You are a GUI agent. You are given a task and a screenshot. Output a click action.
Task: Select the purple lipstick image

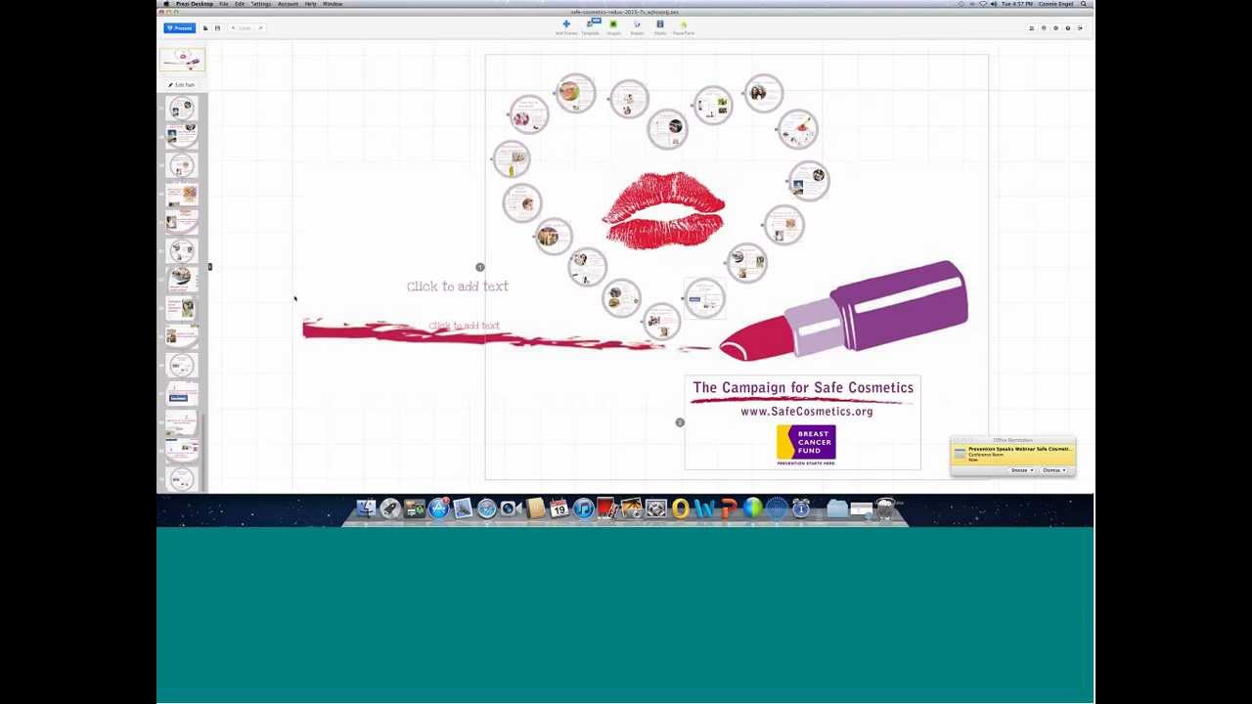[844, 311]
